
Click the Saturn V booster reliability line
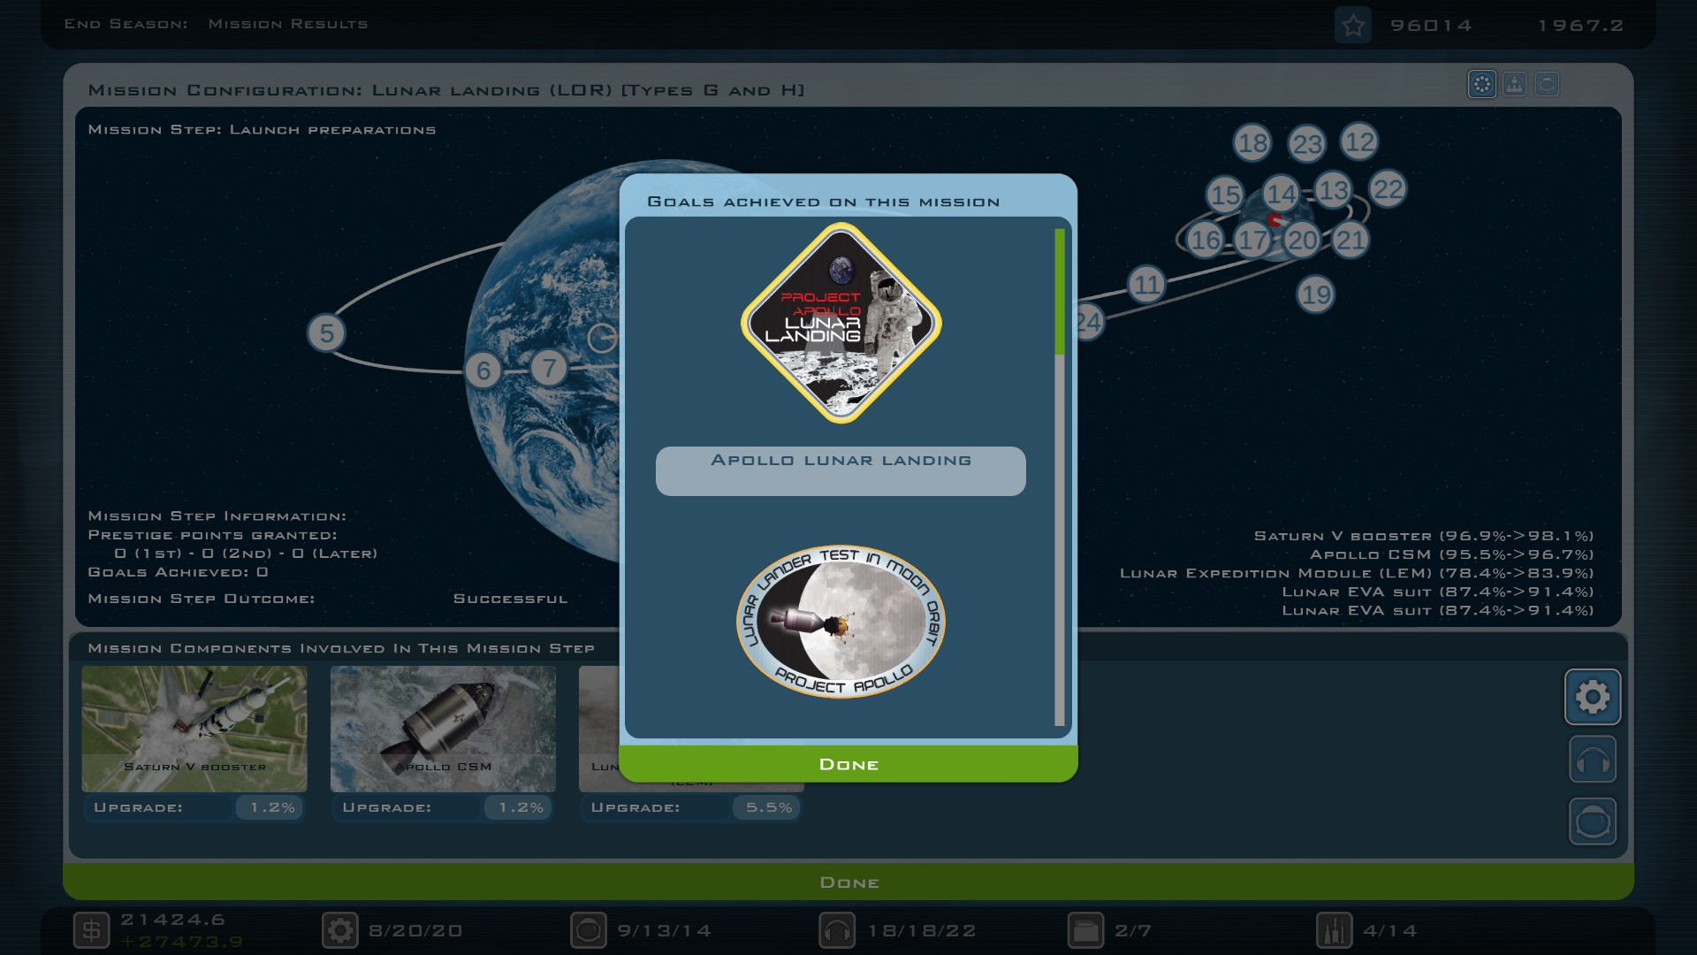(x=1424, y=536)
